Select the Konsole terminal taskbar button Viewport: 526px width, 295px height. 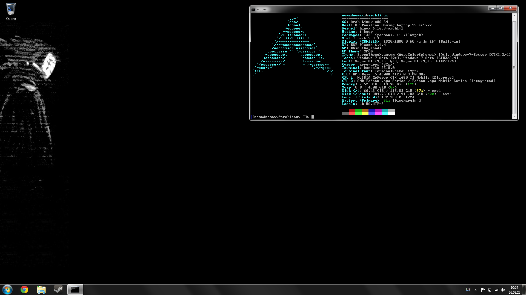pyautogui.click(x=75, y=290)
